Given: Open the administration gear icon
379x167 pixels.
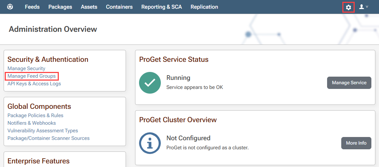Looking at the screenshot, I should point(348,7).
